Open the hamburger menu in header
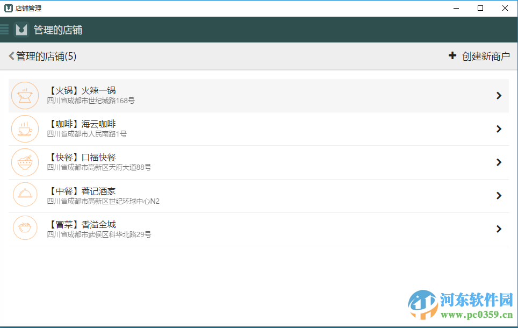 click(4, 30)
